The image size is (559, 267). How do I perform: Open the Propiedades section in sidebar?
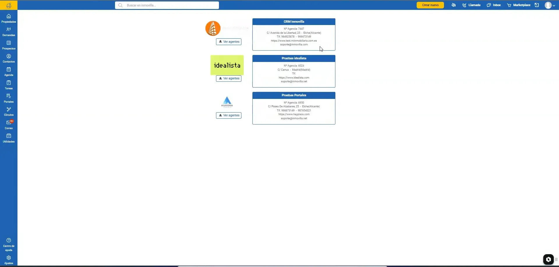coord(9,18)
